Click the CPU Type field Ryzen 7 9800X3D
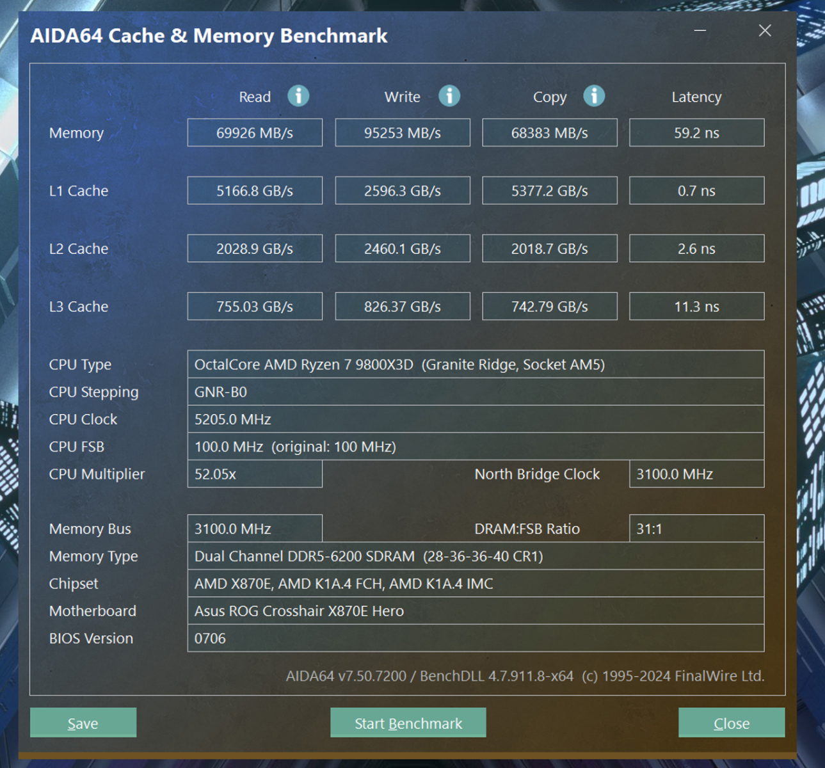 pos(476,364)
